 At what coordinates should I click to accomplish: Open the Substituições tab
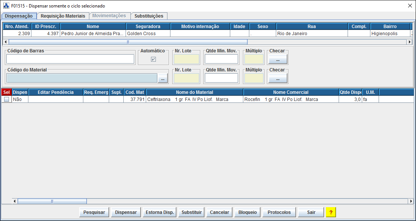[x=149, y=16]
